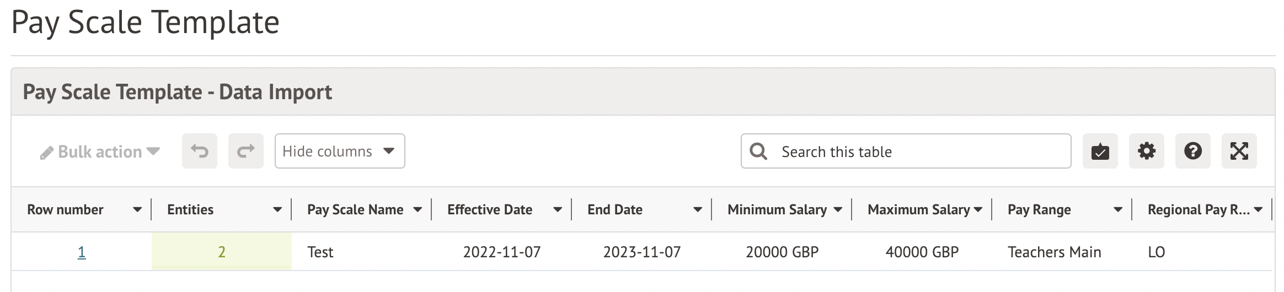Open Pay Range column dropdown
Viewport: 1284px width, 292px height.
click(x=1118, y=210)
